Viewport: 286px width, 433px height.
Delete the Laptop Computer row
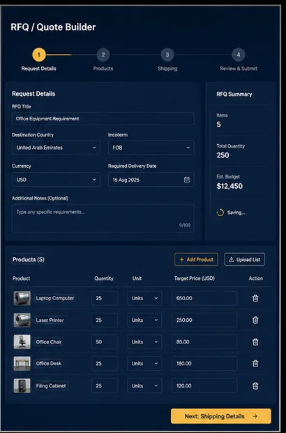[x=255, y=298]
